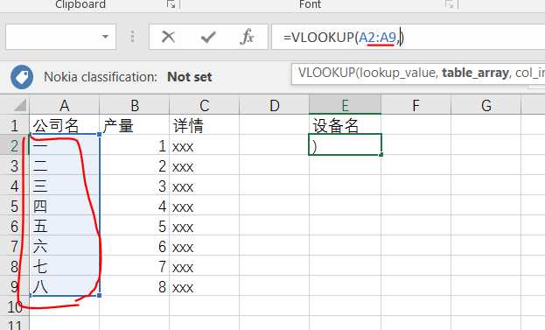545x330 pixels.
Task: Select row 2 header
Action: point(15,145)
